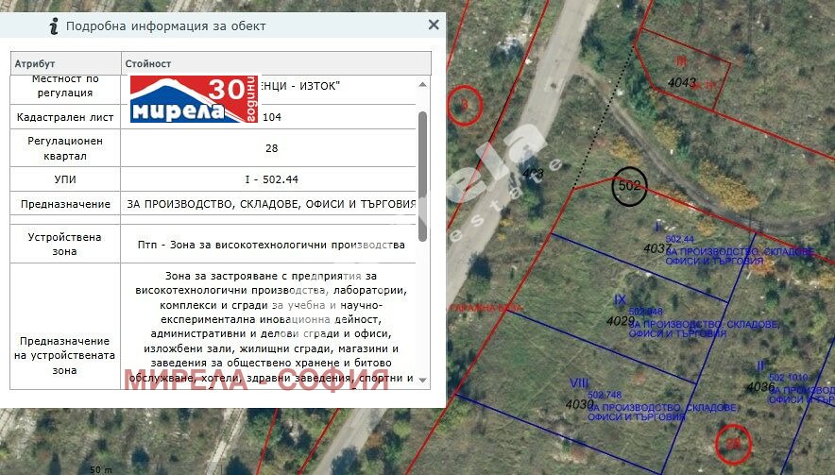Click the black circled 502 marker
The width and height of the screenshot is (835, 475).
[x=629, y=186]
